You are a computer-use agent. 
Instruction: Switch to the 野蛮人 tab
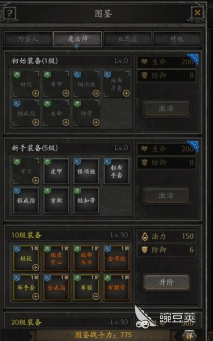tap(28, 39)
